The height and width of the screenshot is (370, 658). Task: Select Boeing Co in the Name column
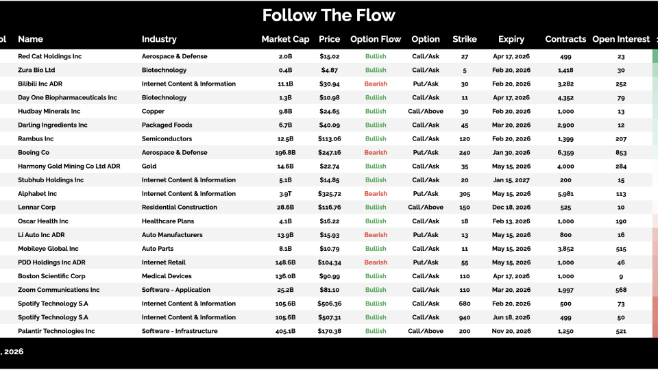34,152
